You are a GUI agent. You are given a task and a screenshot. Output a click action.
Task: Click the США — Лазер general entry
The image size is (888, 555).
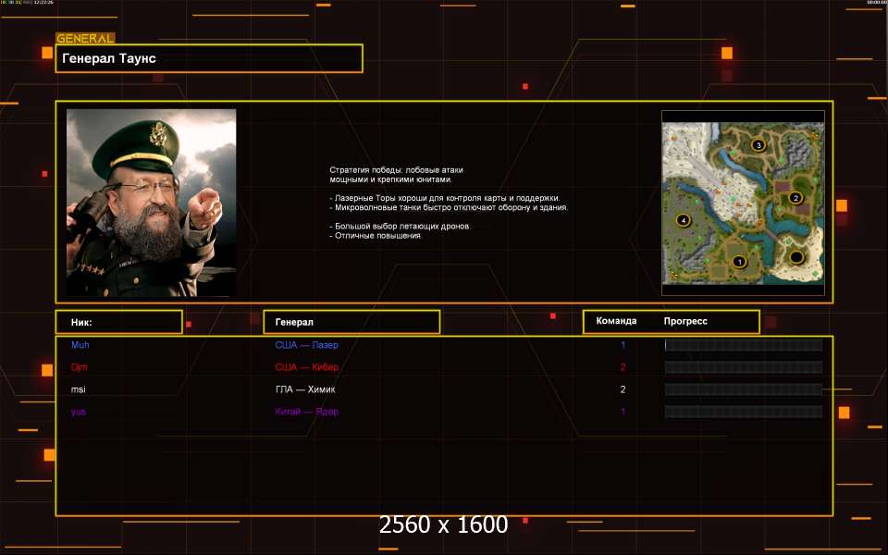point(306,345)
